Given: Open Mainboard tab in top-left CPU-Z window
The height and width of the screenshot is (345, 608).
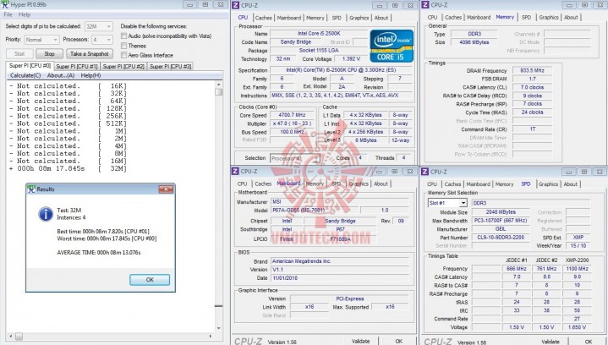Looking at the screenshot, I should 289,18.
